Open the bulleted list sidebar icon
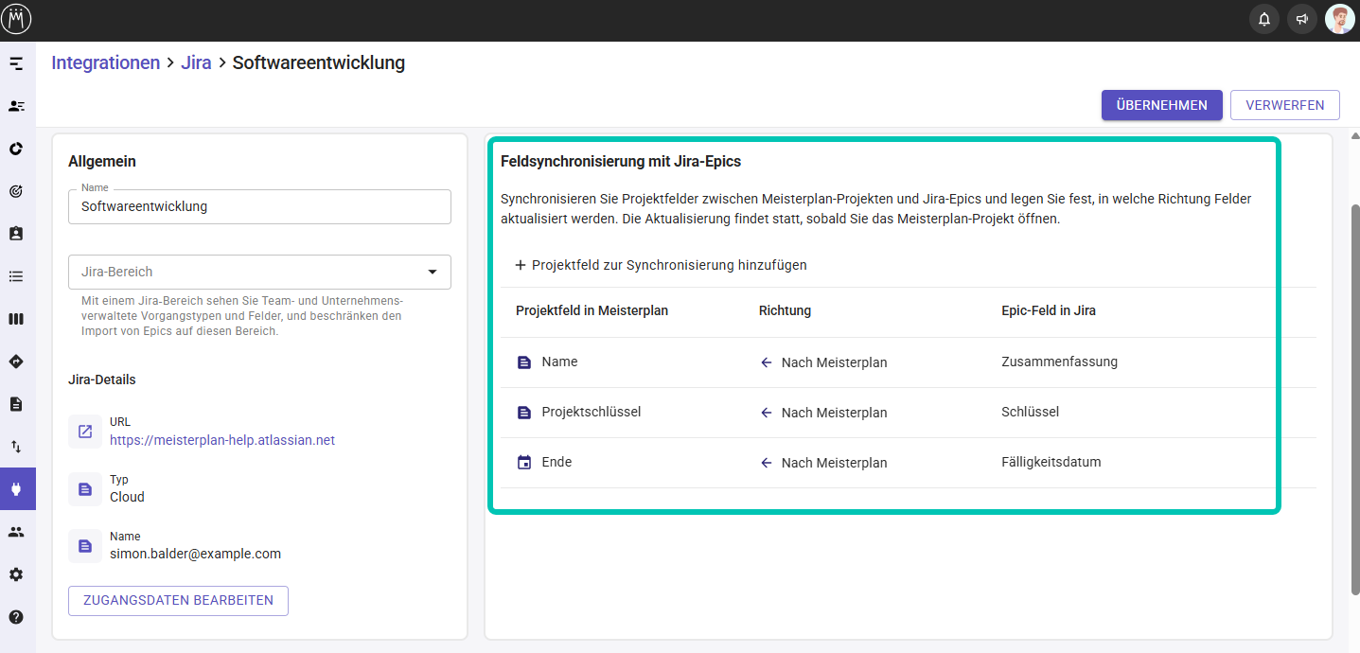Image resolution: width=1360 pixels, height=653 pixels. point(16,276)
